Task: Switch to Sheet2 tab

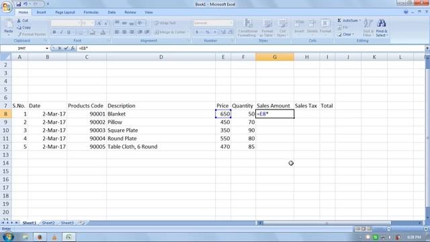Action: coord(48,223)
